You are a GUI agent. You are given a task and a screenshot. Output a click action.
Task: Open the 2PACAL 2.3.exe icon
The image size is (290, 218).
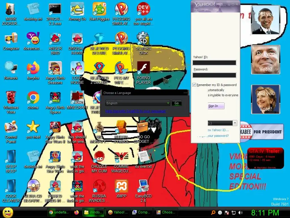click(x=55, y=13)
